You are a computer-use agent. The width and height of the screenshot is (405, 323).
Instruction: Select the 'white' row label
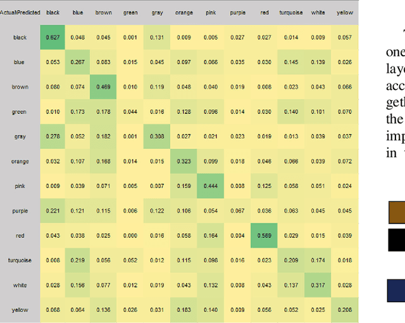[x=20, y=286]
